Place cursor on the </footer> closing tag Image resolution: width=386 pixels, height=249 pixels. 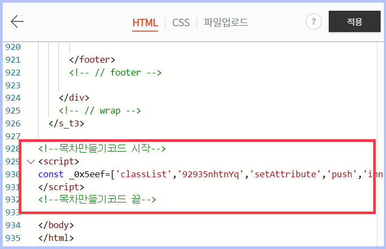coord(92,59)
